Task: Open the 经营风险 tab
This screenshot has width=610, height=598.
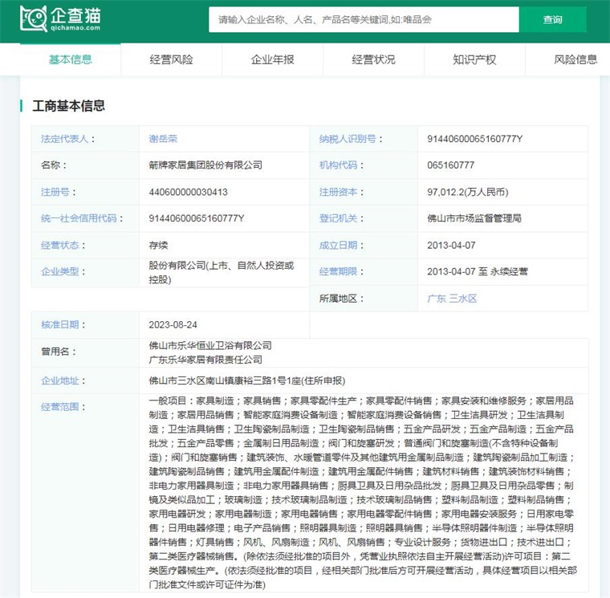Action: point(171,59)
